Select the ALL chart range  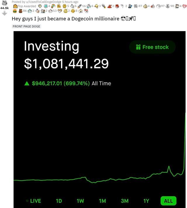click(168, 201)
